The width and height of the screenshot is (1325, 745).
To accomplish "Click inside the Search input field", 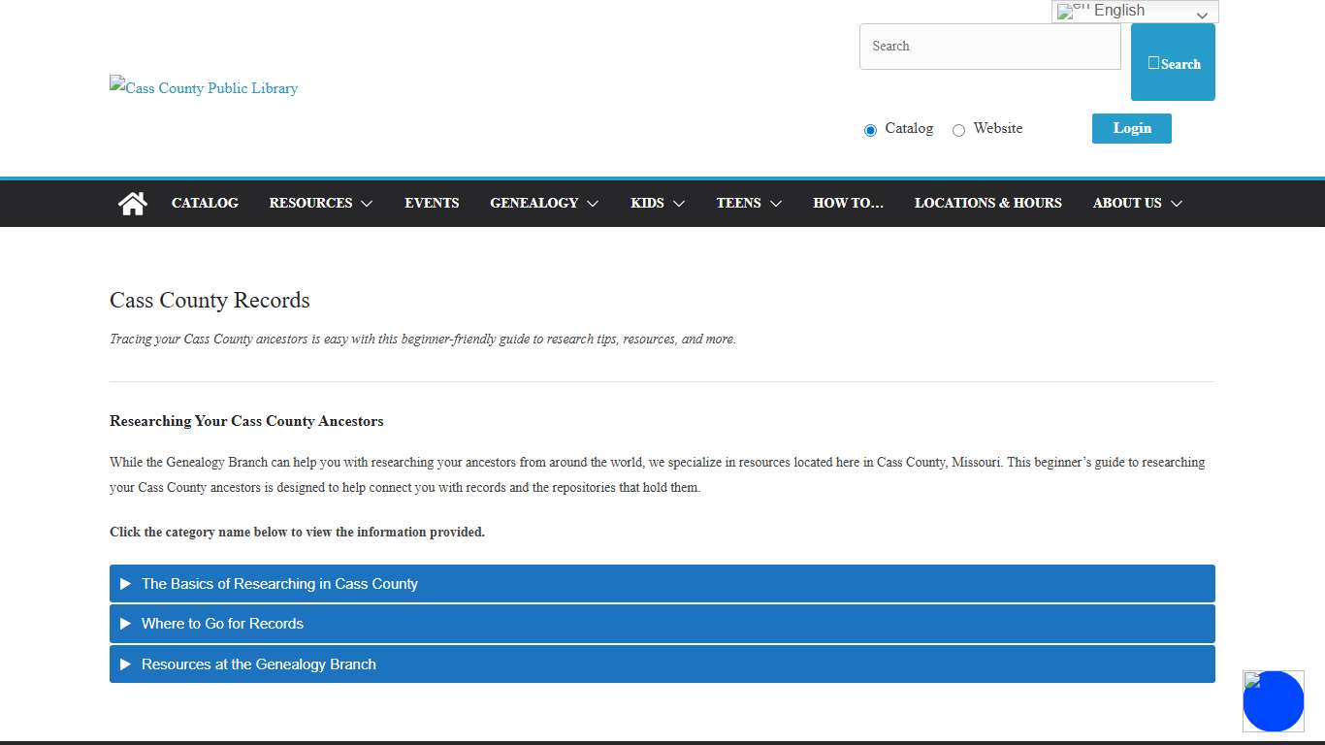I will [x=989, y=46].
